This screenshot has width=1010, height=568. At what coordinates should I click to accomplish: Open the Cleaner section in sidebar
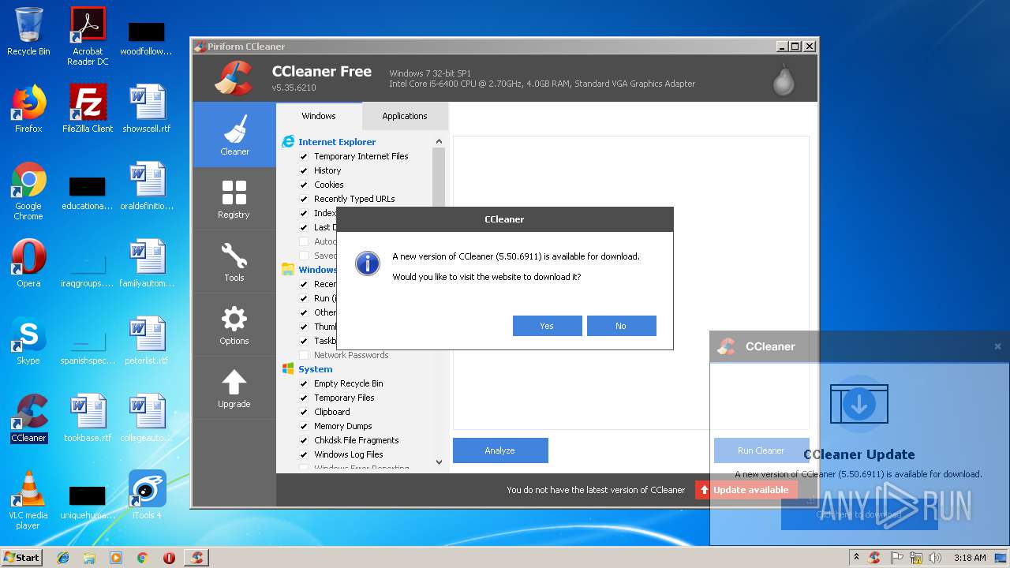coord(234,134)
